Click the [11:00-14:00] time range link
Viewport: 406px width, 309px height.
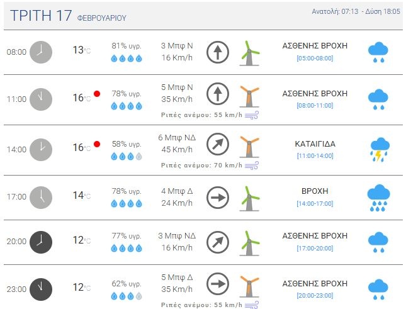point(315,155)
